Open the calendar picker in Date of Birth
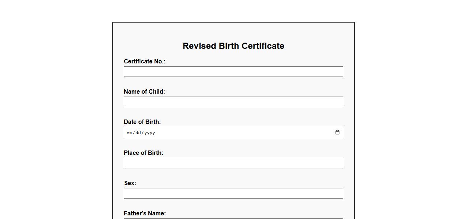This screenshot has width=467, height=219. 337,132
